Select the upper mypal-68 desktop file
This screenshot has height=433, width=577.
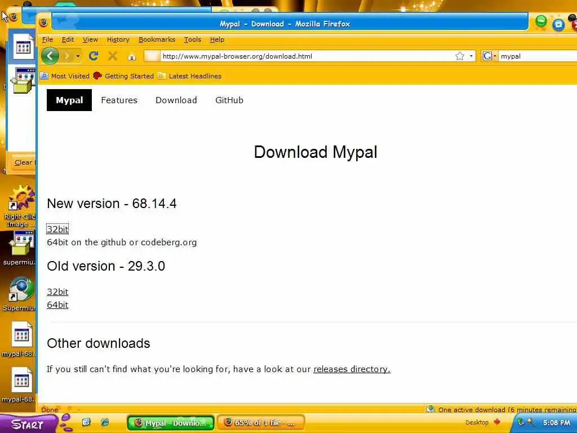(x=20, y=339)
